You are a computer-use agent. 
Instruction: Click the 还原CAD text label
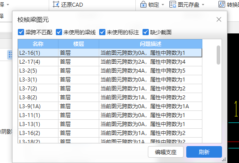(72, 5)
